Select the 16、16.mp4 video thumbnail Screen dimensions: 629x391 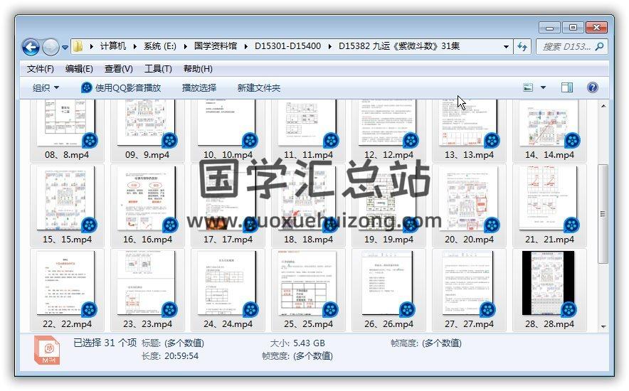click(x=147, y=199)
